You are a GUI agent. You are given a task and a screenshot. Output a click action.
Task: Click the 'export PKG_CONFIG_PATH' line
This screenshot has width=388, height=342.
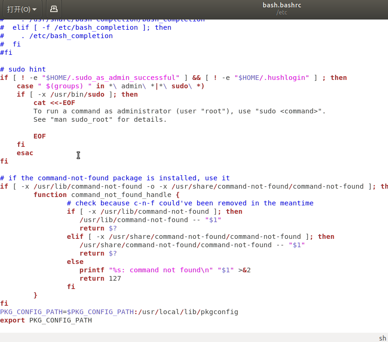(46, 320)
